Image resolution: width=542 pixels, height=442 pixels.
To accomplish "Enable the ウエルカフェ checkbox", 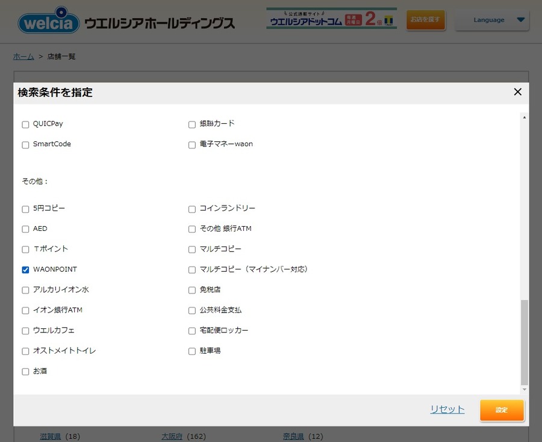I will click(25, 331).
